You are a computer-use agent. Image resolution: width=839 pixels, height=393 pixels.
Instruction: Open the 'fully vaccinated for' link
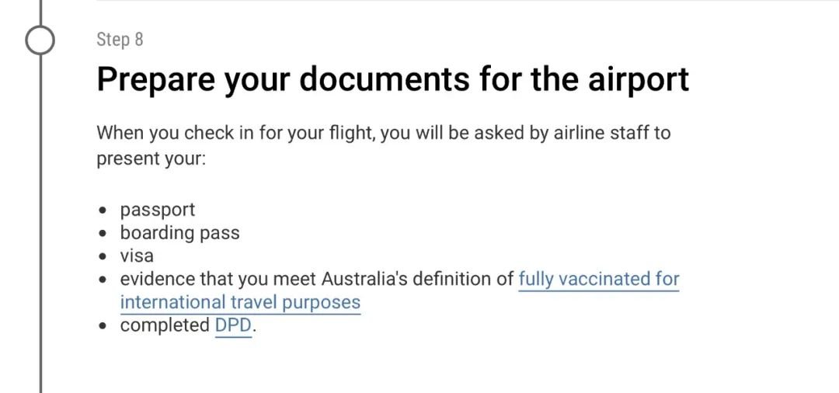599,279
